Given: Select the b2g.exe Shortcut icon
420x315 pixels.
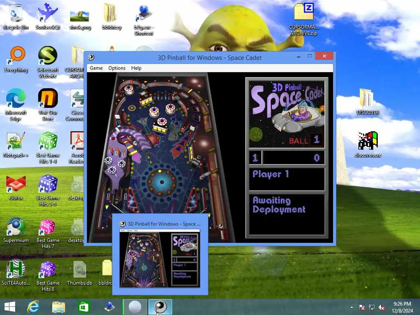Looking at the screenshot, I should coord(144,20).
